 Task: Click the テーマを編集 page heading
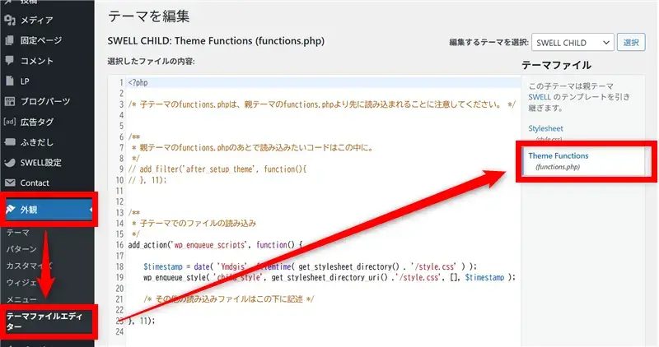149,16
